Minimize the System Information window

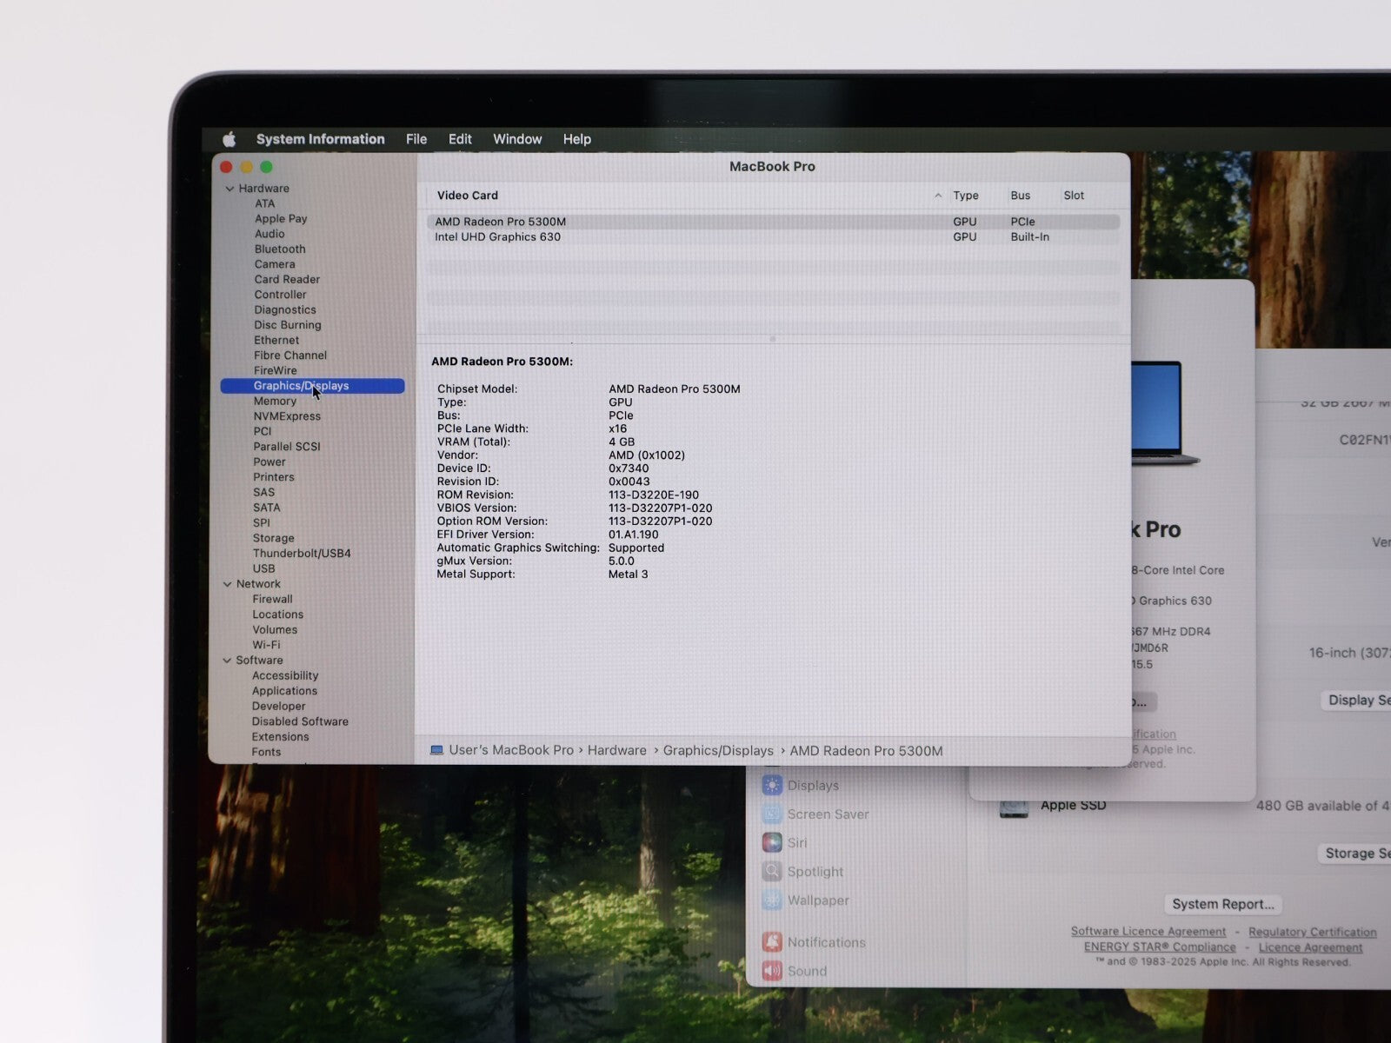pyautogui.click(x=246, y=167)
